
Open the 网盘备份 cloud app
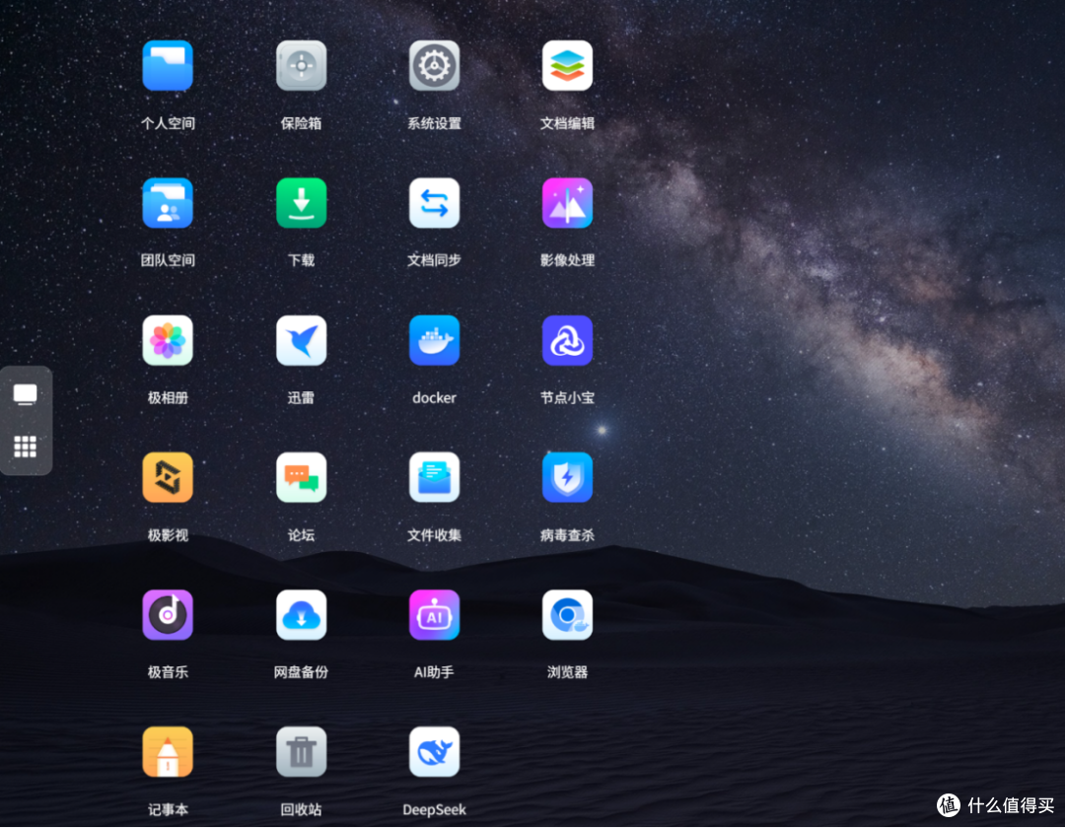click(x=301, y=615)
